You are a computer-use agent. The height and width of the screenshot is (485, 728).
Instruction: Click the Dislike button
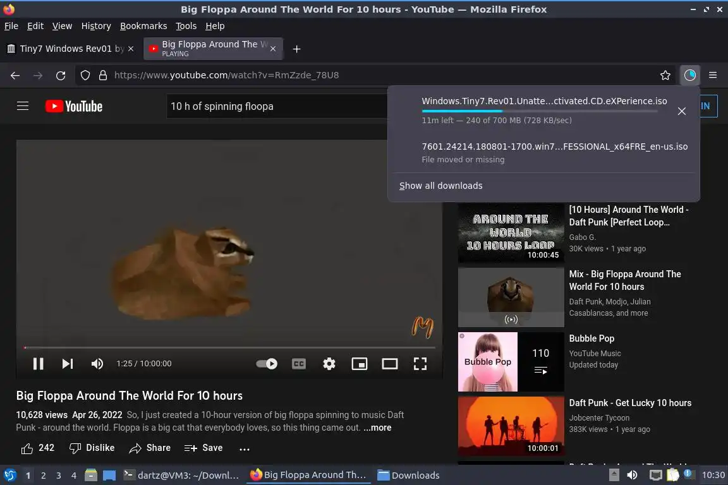(x=92, y=448)
